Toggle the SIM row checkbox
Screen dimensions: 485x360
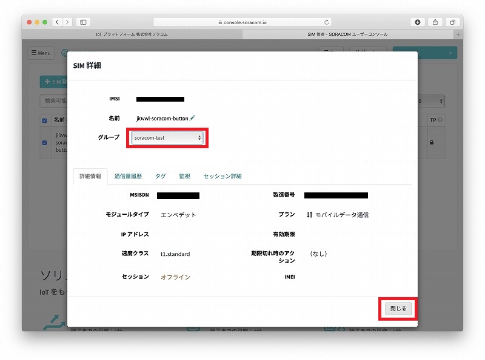(x=44, y=143)
